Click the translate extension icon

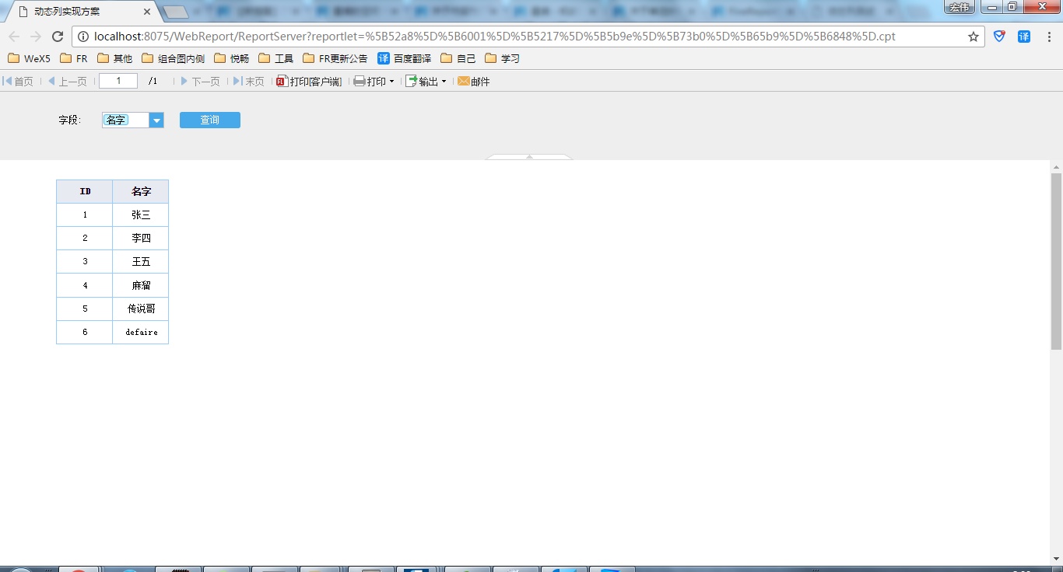click(x=1024, y=37)
